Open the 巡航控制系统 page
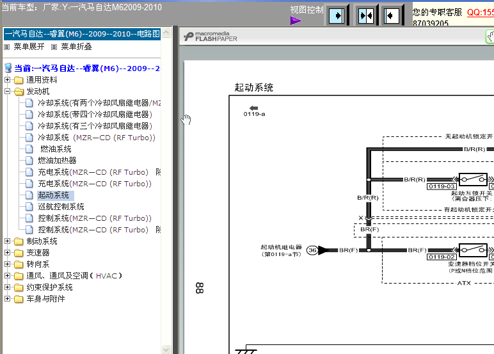 61,207
